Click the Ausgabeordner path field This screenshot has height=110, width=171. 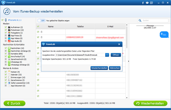coord(80,55)
